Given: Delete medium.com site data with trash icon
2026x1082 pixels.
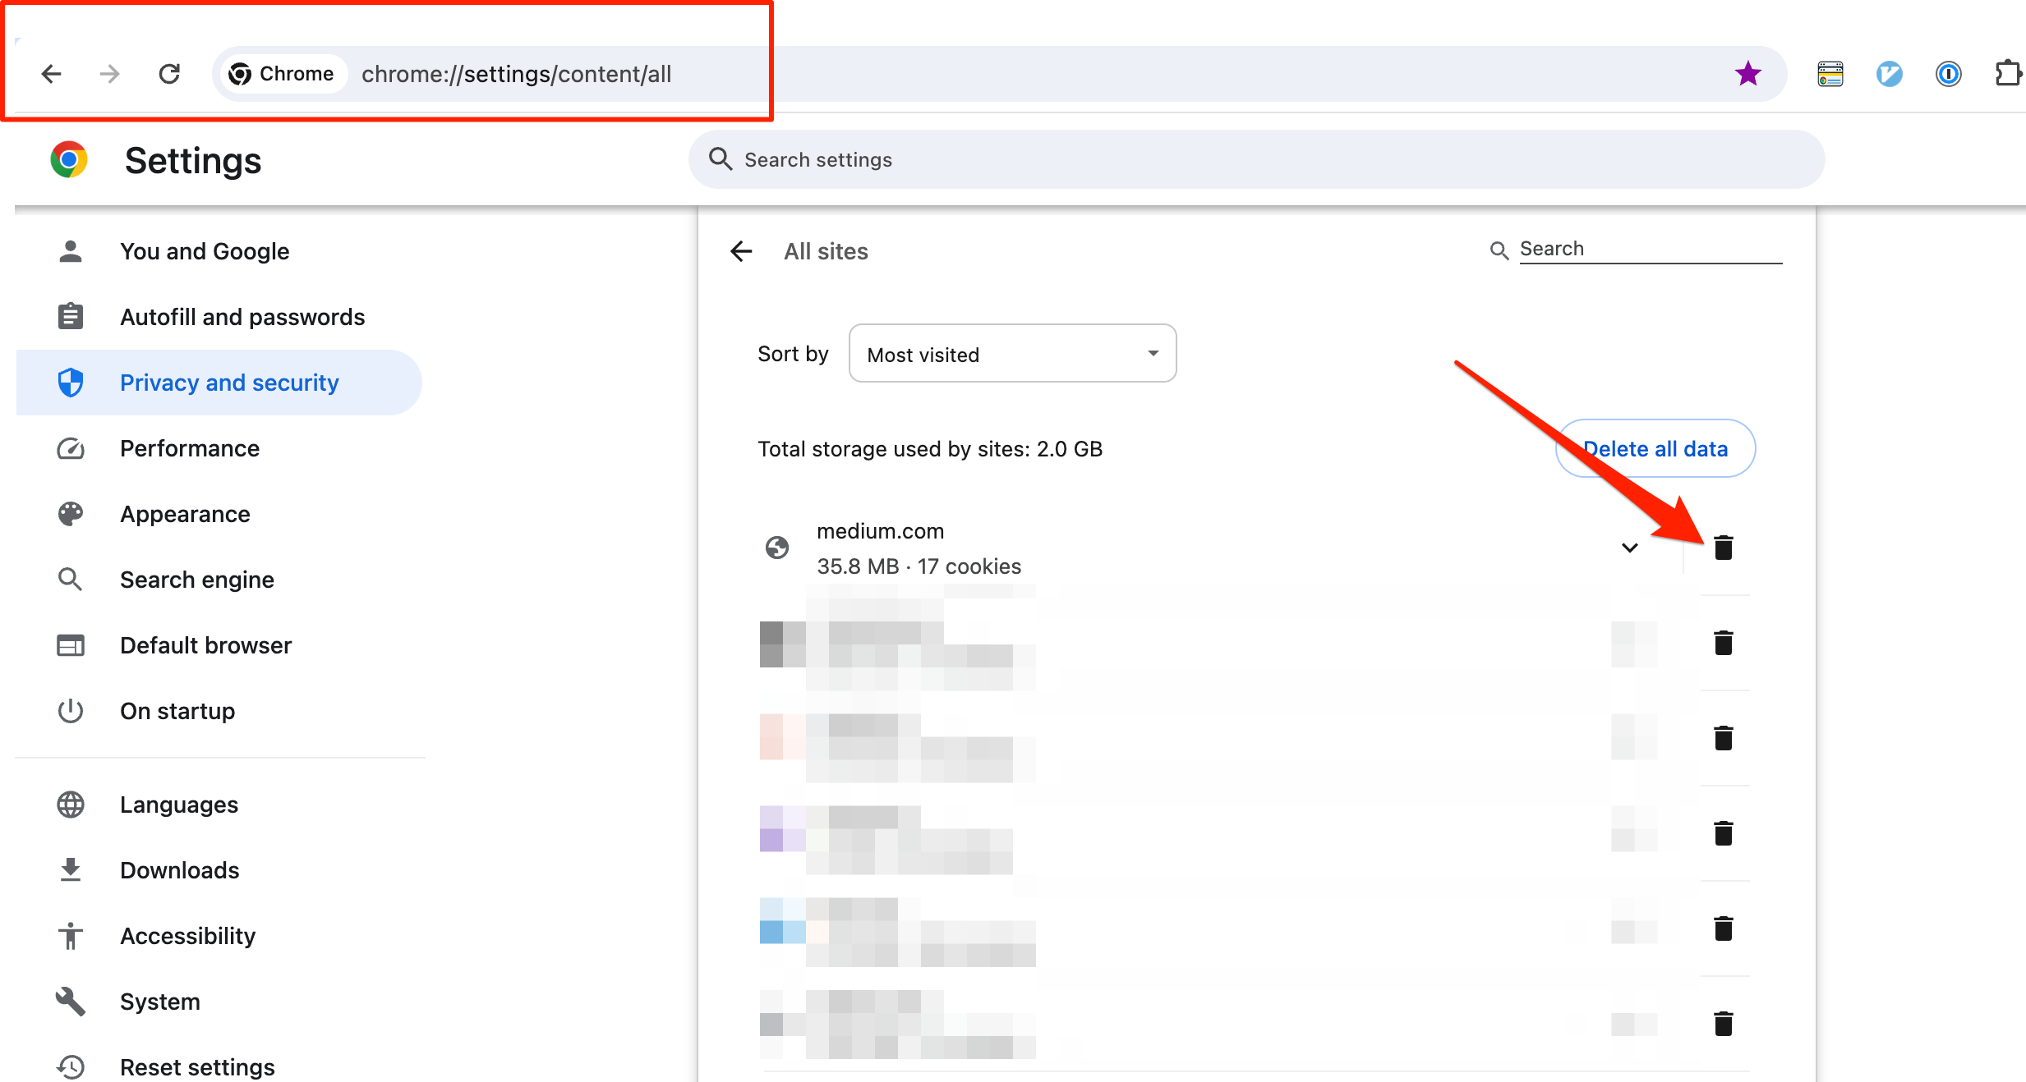Looking at the screenshot, I should pyautogui.click(x=1723, y=548).
